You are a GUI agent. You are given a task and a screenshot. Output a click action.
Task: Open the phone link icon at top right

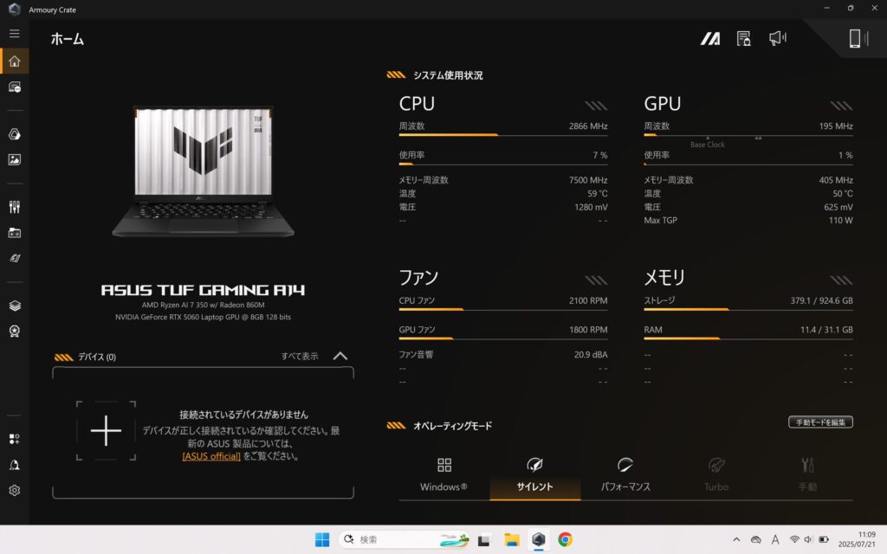(855, 38)
